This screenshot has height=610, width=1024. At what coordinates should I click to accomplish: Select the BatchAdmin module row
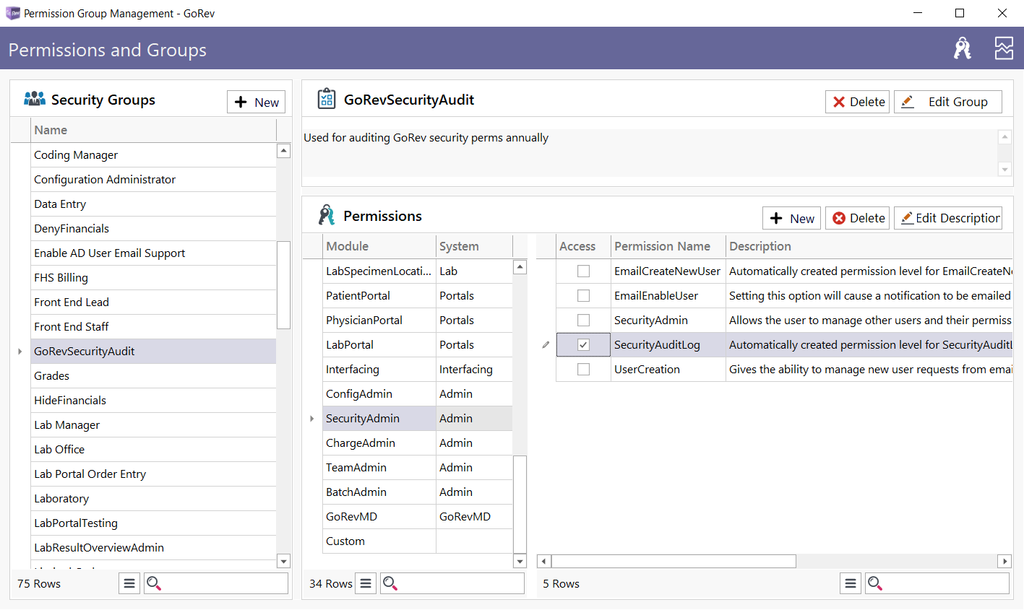point(418,492)
